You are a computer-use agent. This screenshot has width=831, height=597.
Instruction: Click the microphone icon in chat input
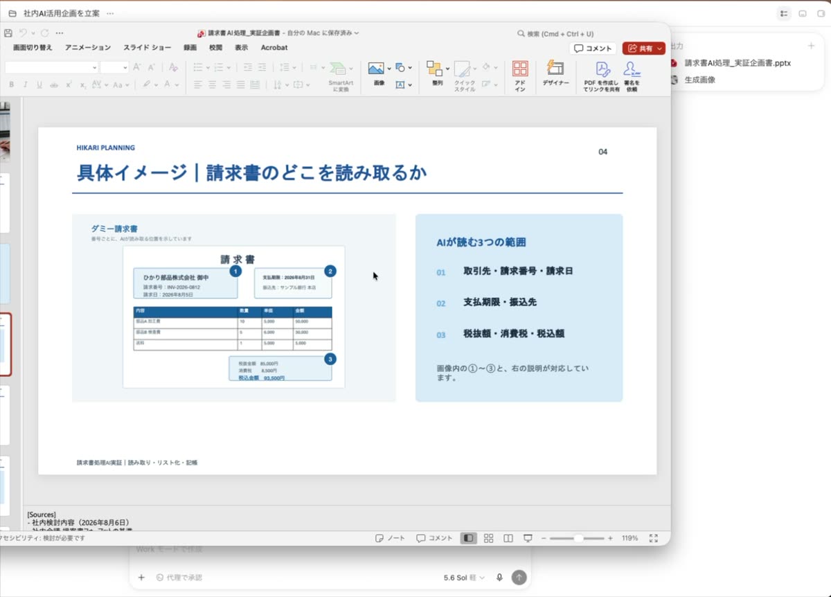tap(499, 578)
